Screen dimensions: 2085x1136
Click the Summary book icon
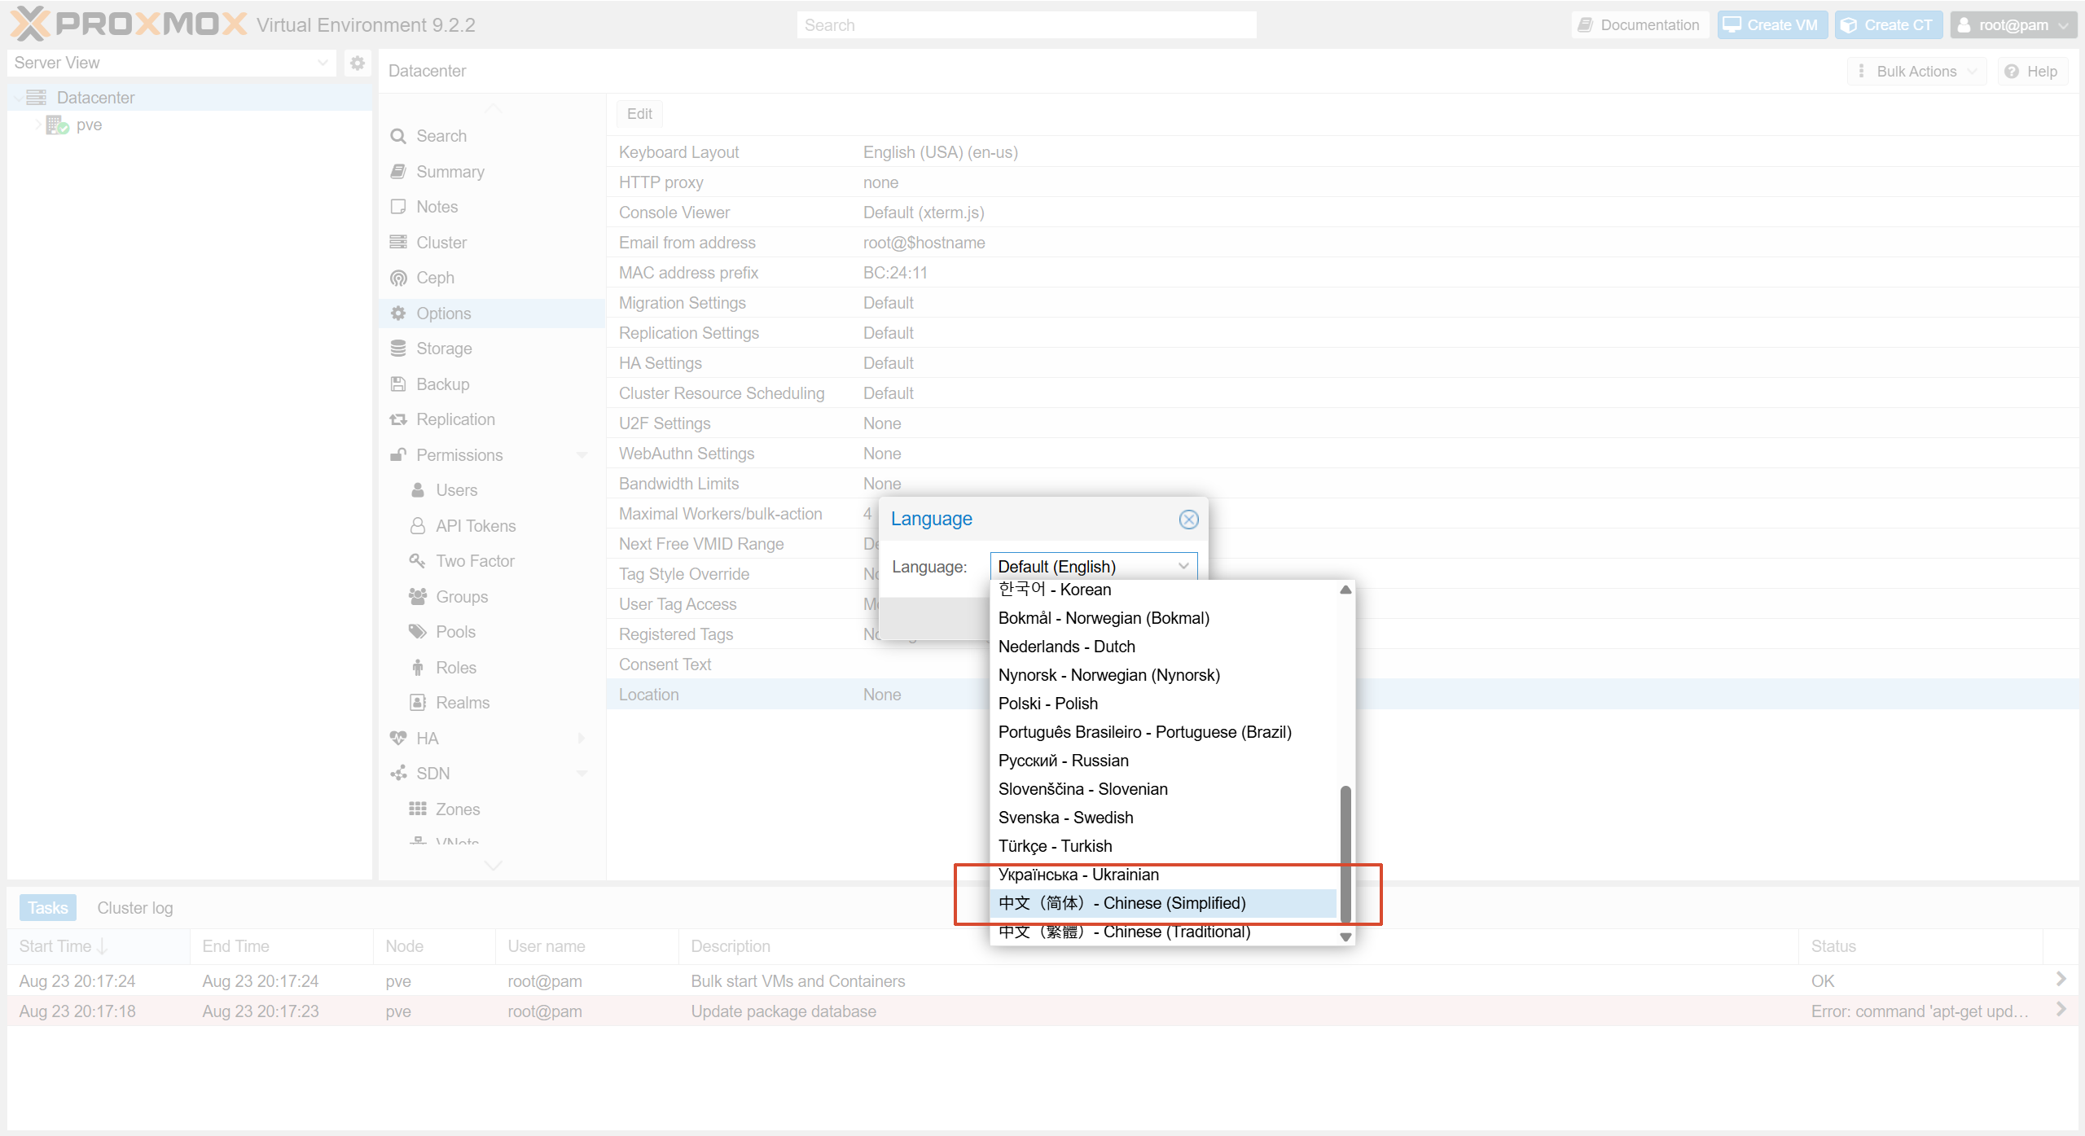(398, 172)
